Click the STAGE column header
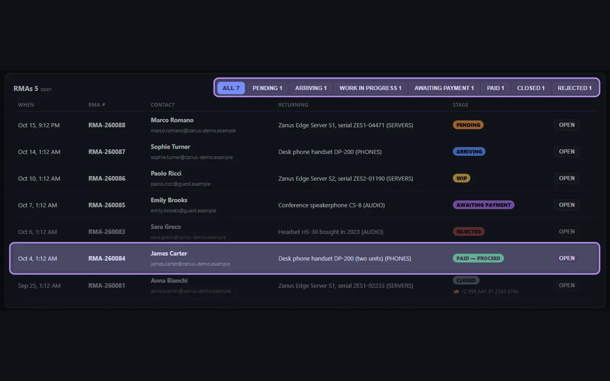Screen dimensions: 610x381 461,105
